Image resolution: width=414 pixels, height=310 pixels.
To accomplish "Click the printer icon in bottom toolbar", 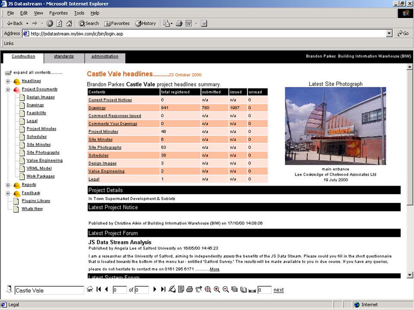I will click(x=190, y=289).
